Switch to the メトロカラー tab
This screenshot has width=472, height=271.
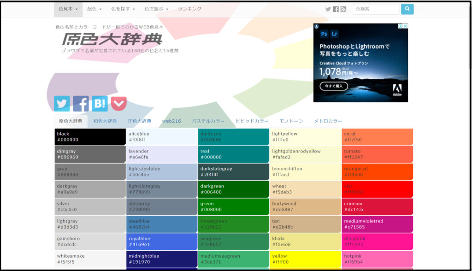pos(328,121)
